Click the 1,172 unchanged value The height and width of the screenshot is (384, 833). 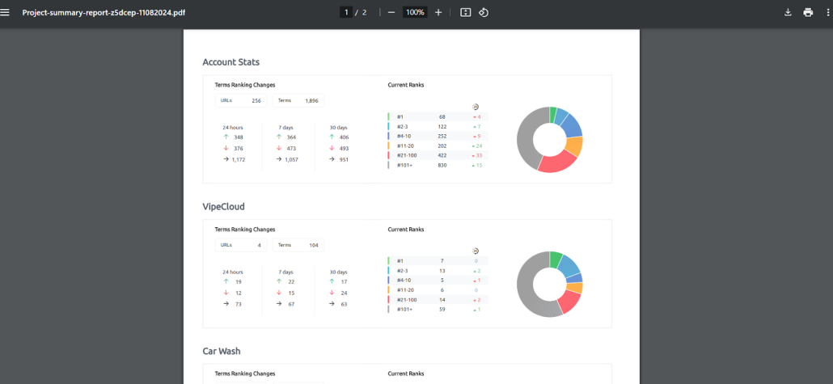[x=239, y=159]
